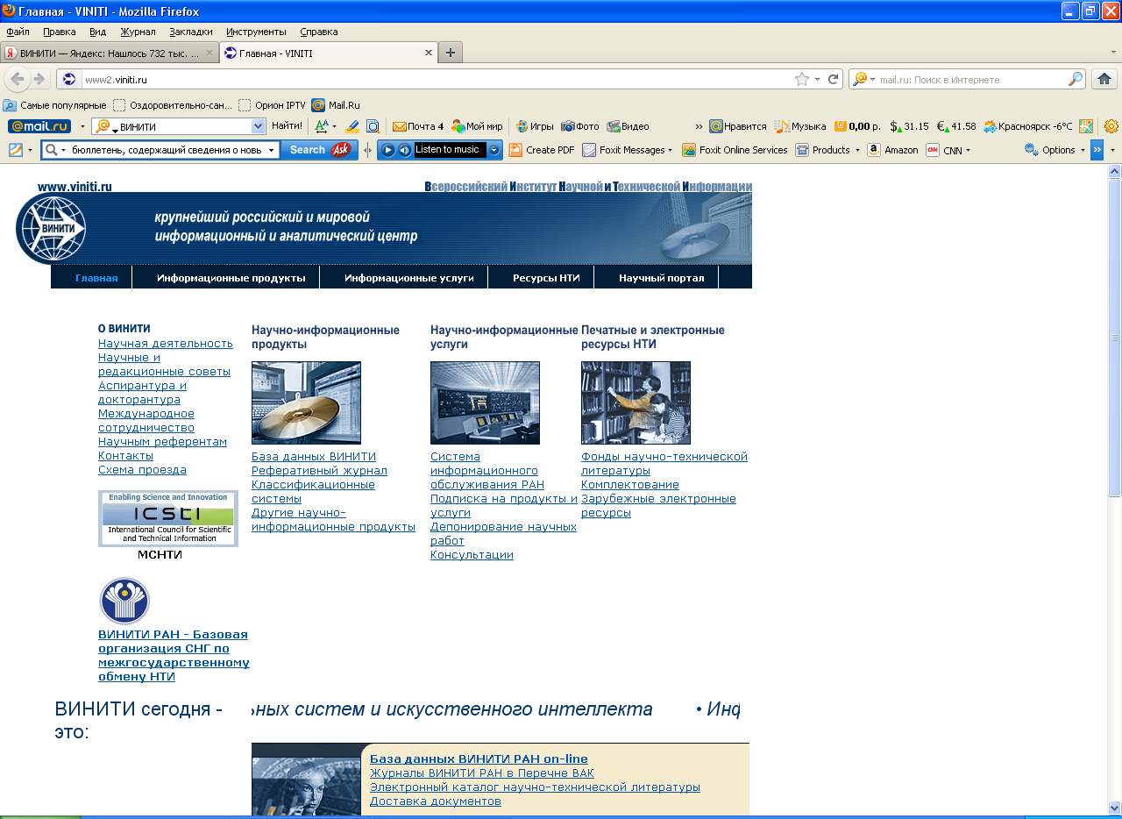The height and width of the screenshot is (819, 1122).
Task: Open the База данных ВИНИТИ link
Action: click(314, 457)
